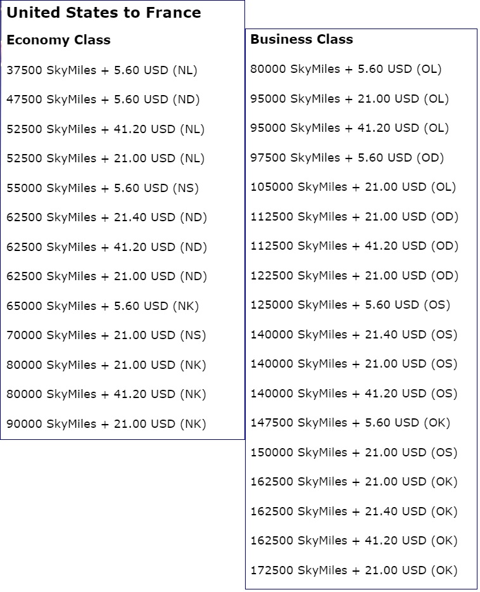Select the 172500 SkyMiles (OK) fare

[x=353, y=570]
